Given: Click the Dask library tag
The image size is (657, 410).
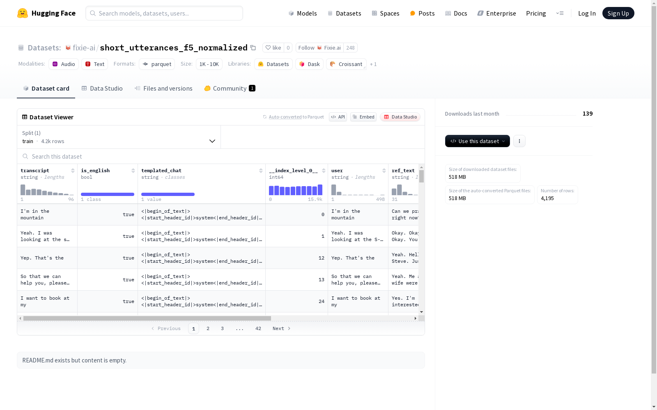Looking at the screenshot, I should (x=309, y=64).
